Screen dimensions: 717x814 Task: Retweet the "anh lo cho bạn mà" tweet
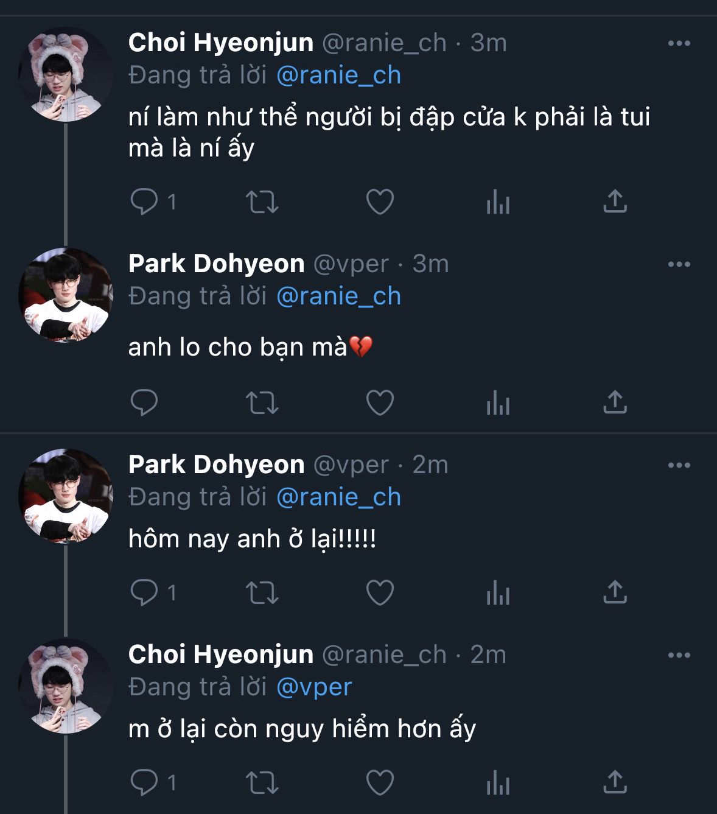pyautogui.click(x=262, y=402)
